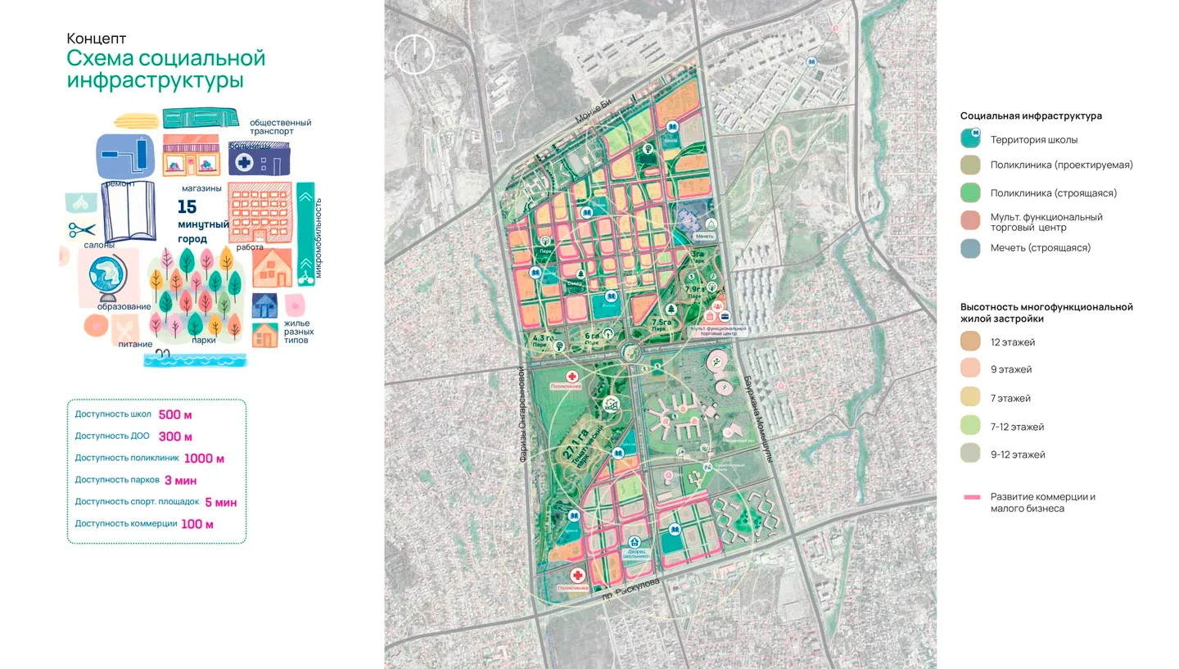The height and width of the screenshot is (669, 1179).
Task: Click the 12 этажей legend color swatch
Action: click(x=972, y=341)
